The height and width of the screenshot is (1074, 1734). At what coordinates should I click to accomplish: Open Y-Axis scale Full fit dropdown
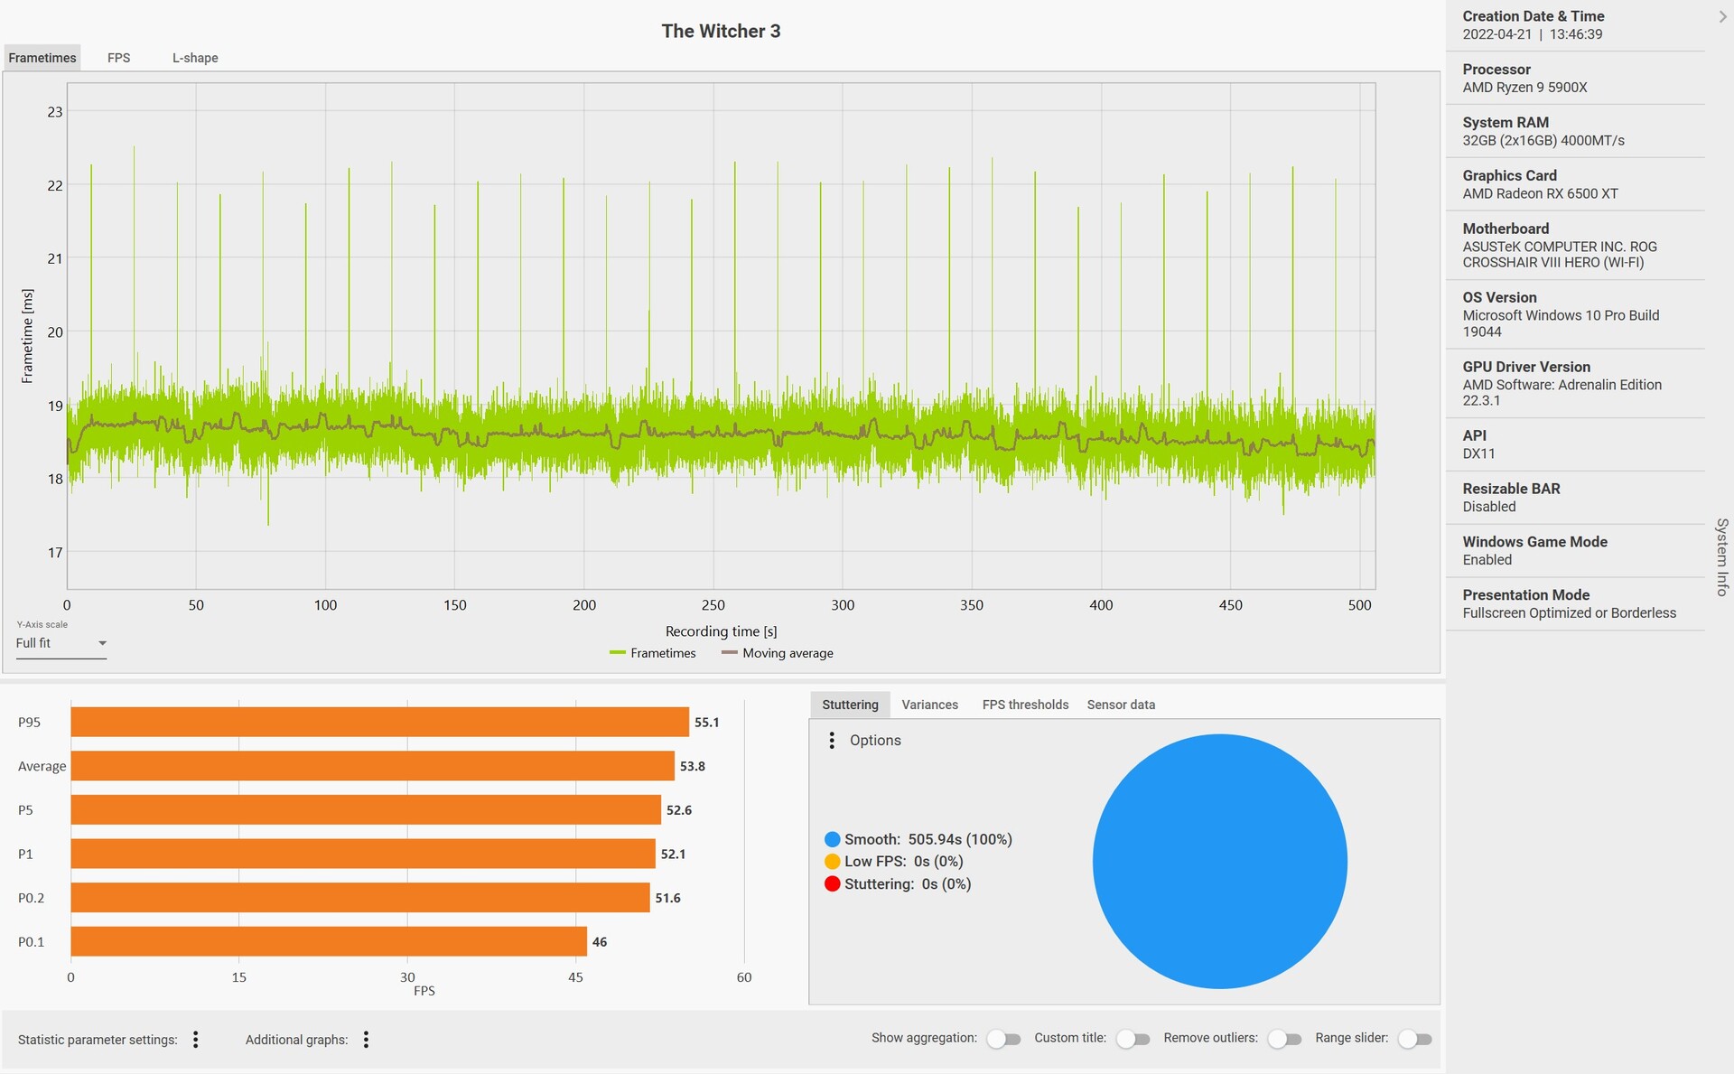pos(61,643)
